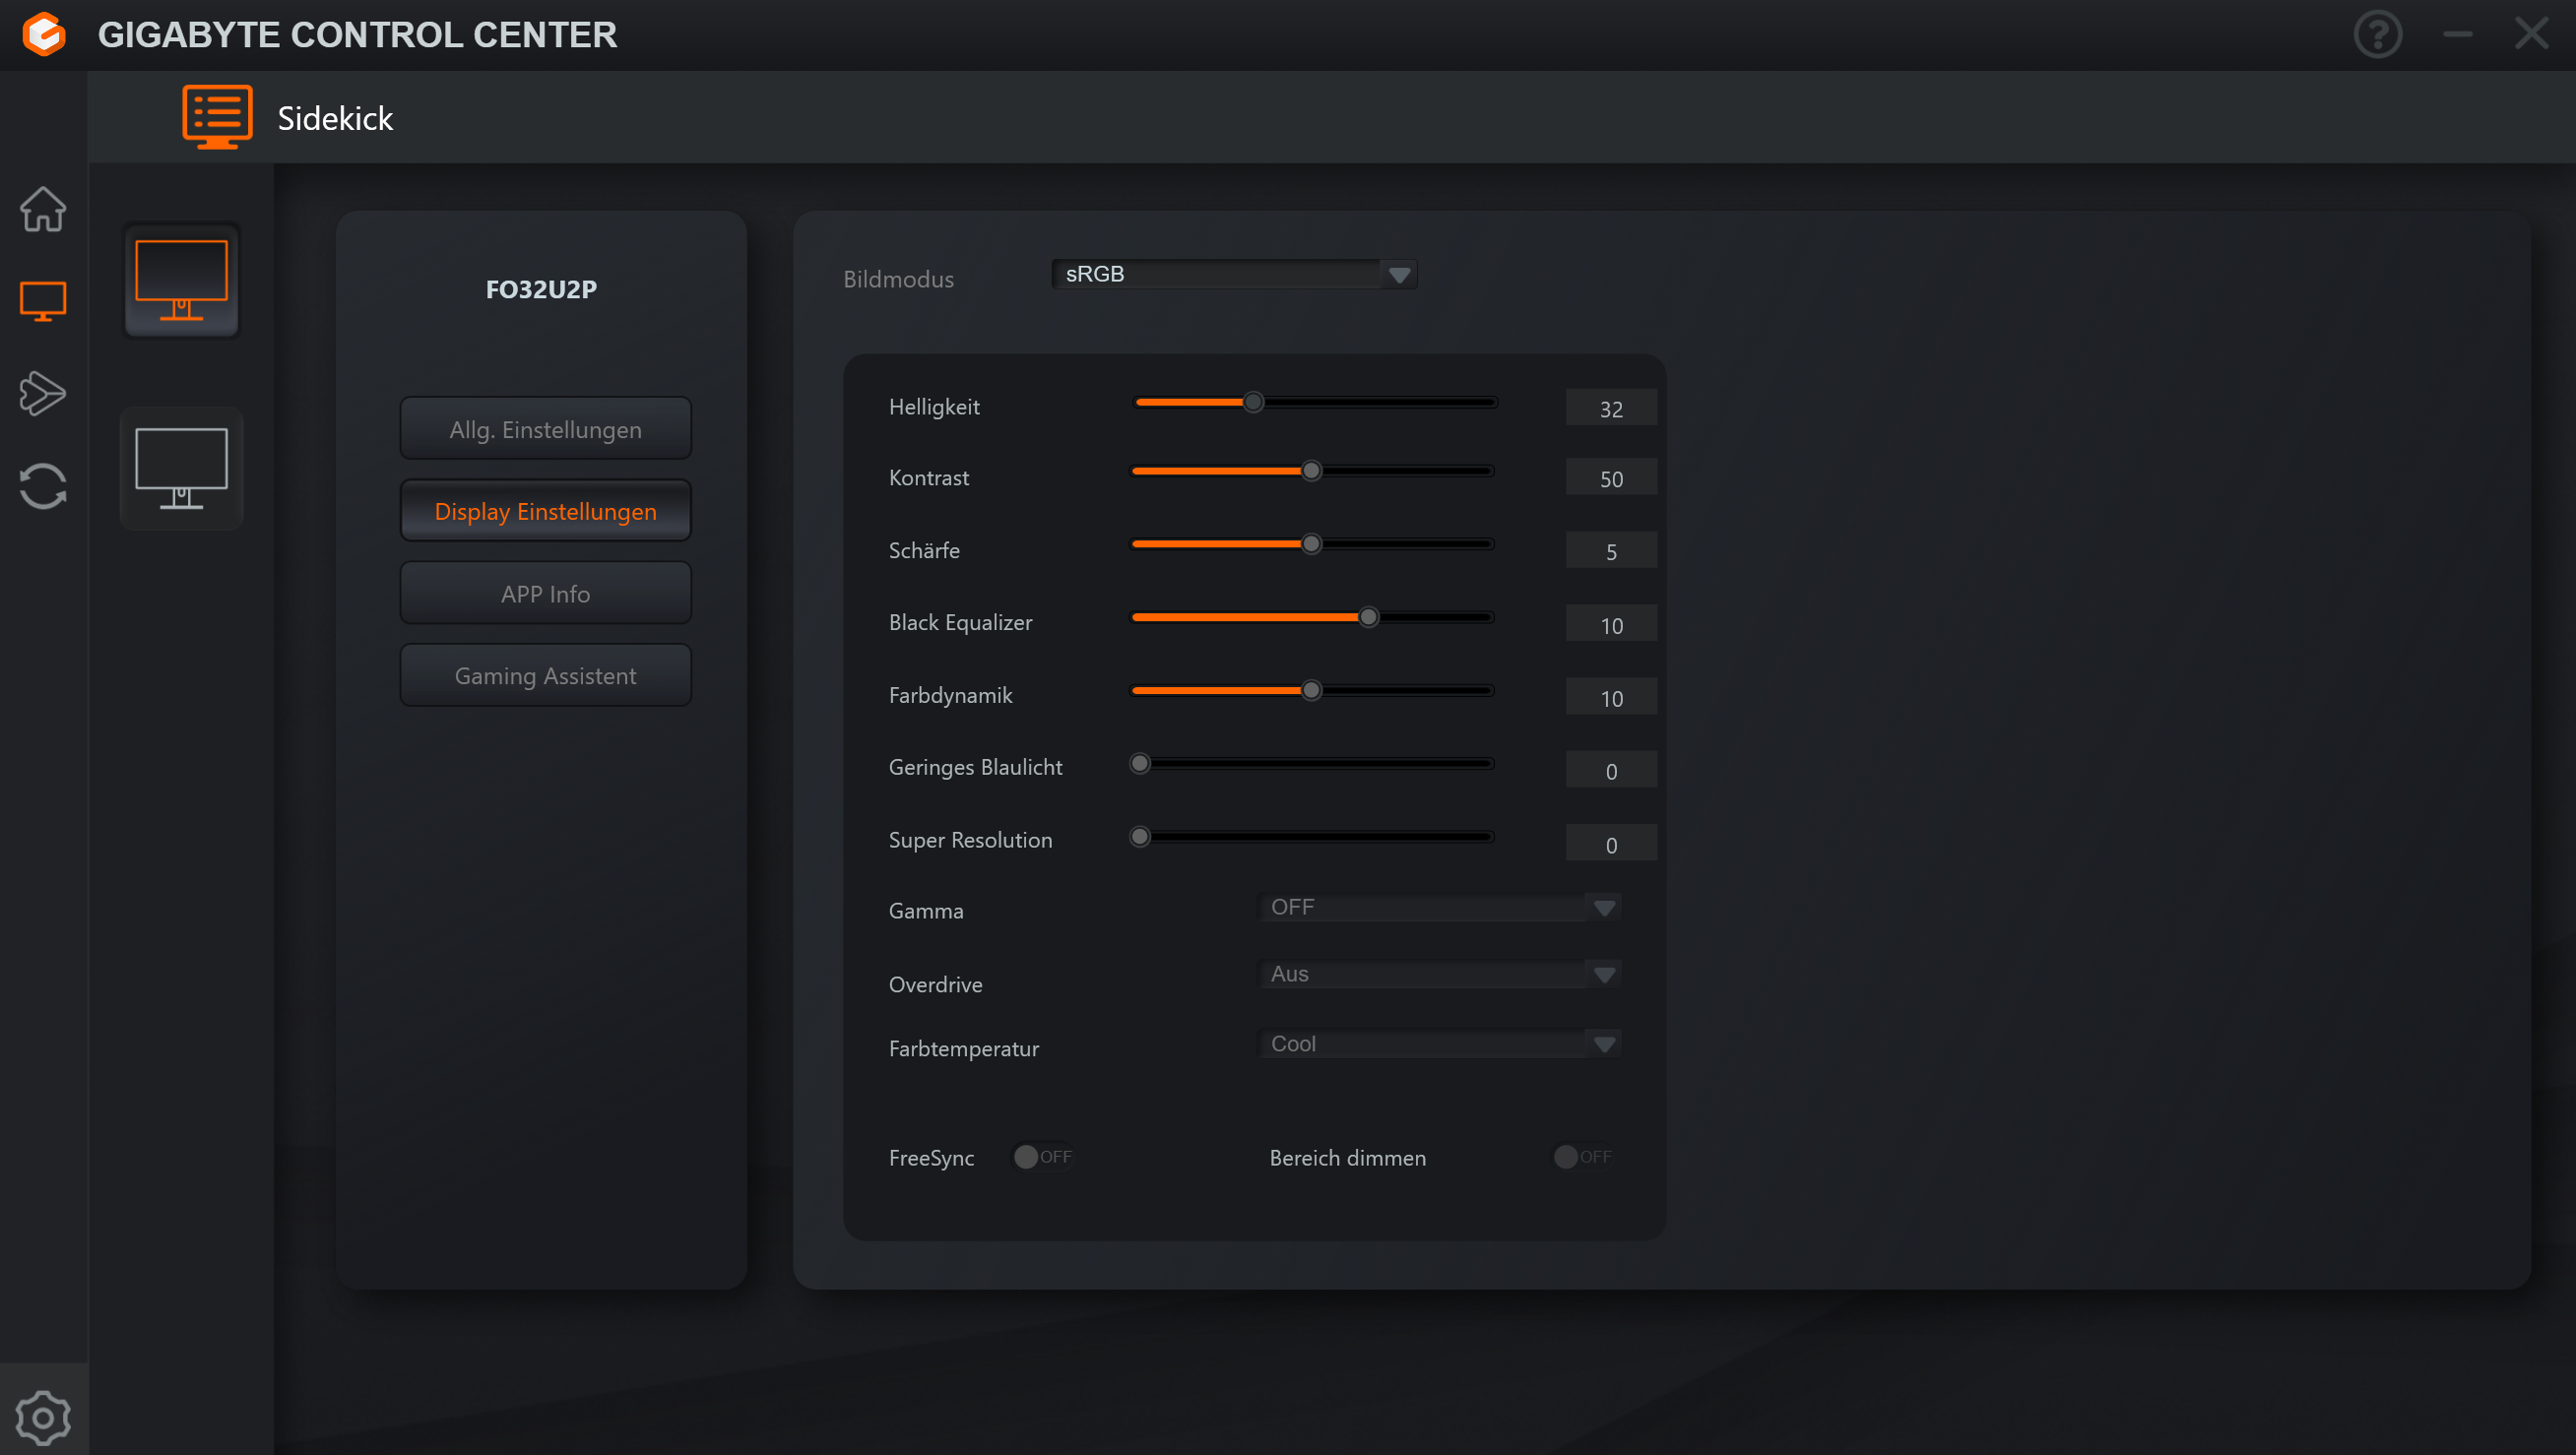This screenshot has height=1455, width=2576.
Task: Toggle FreeSync off then check state
Action: pyautogui.click(x=1042, y=1156)
